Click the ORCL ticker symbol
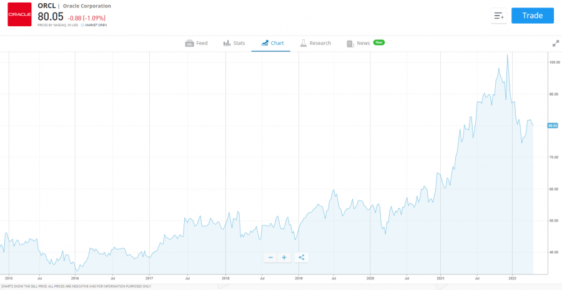The width and height of the screenshot is (562, 290). coord(47,6)
